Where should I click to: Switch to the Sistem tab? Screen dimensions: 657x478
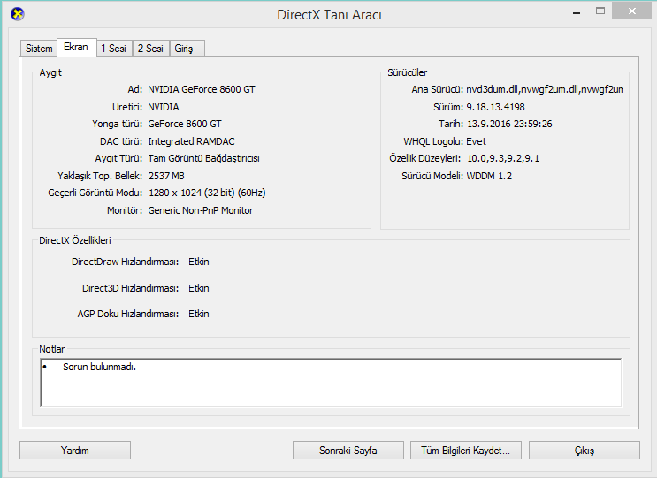pos(39,48)
